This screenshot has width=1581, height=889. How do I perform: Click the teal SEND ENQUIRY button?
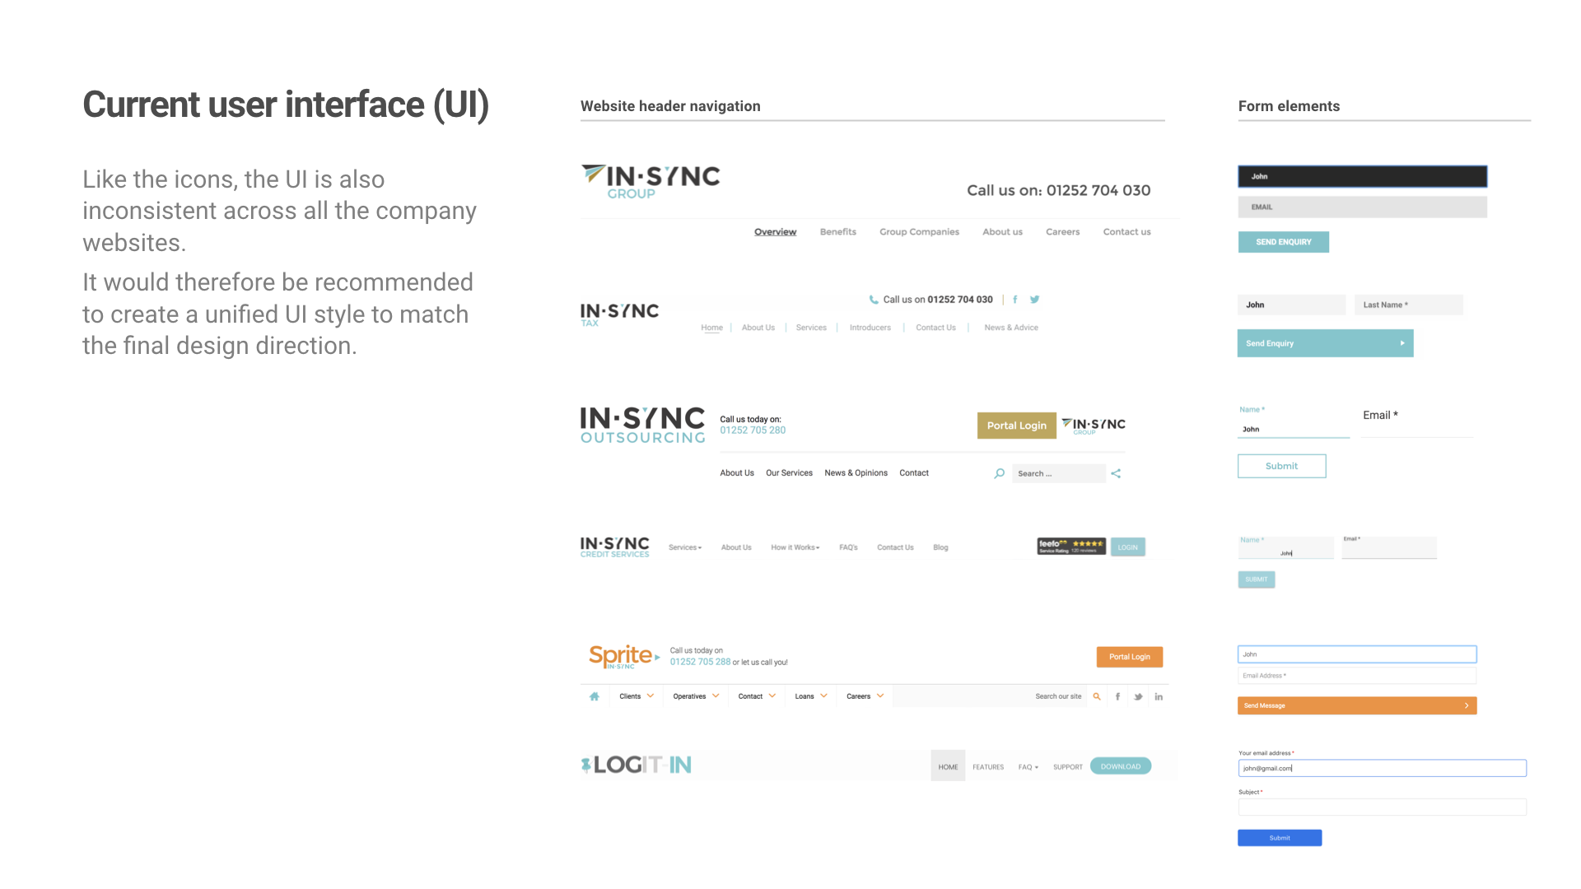[x=1283, y=242]
